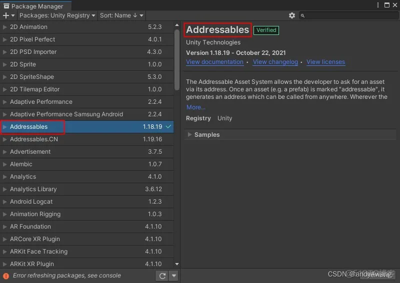
Task: Click the refresh packages icon
Action: pyautogui.click(x=162, y=276)
